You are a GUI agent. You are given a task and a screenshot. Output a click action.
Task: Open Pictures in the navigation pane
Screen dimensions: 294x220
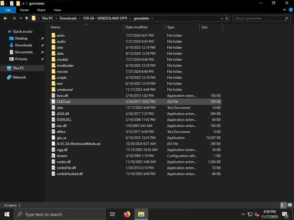(21, 59)
